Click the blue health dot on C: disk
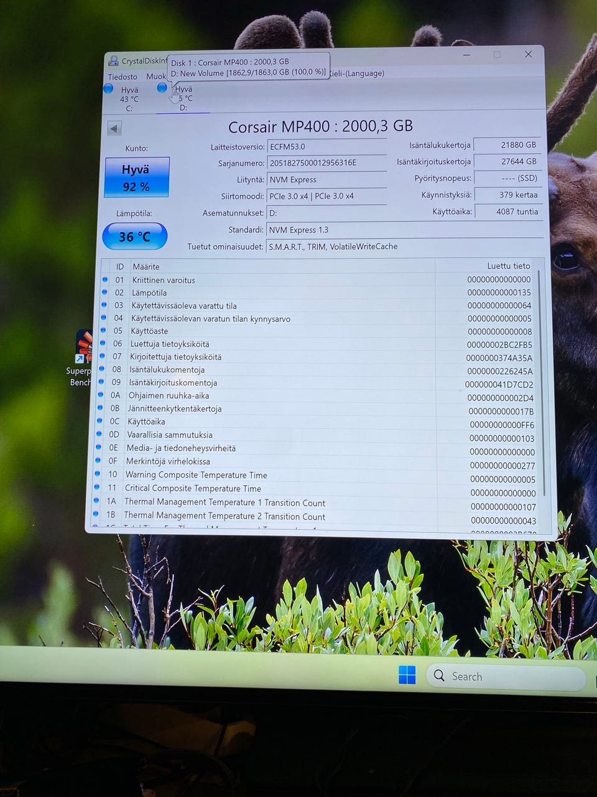The height and width of the screenshot is (797, 597). pyautogui.click(x=108, y=88)
